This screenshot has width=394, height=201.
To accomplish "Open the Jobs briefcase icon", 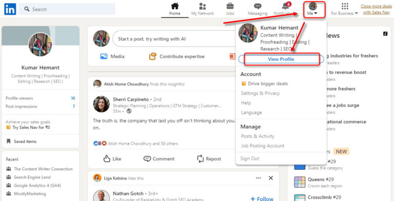I will point(230,6).
